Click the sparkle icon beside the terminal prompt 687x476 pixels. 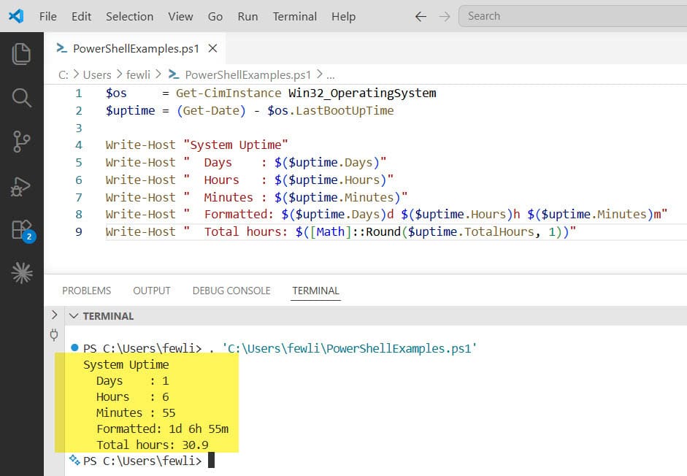74,460
